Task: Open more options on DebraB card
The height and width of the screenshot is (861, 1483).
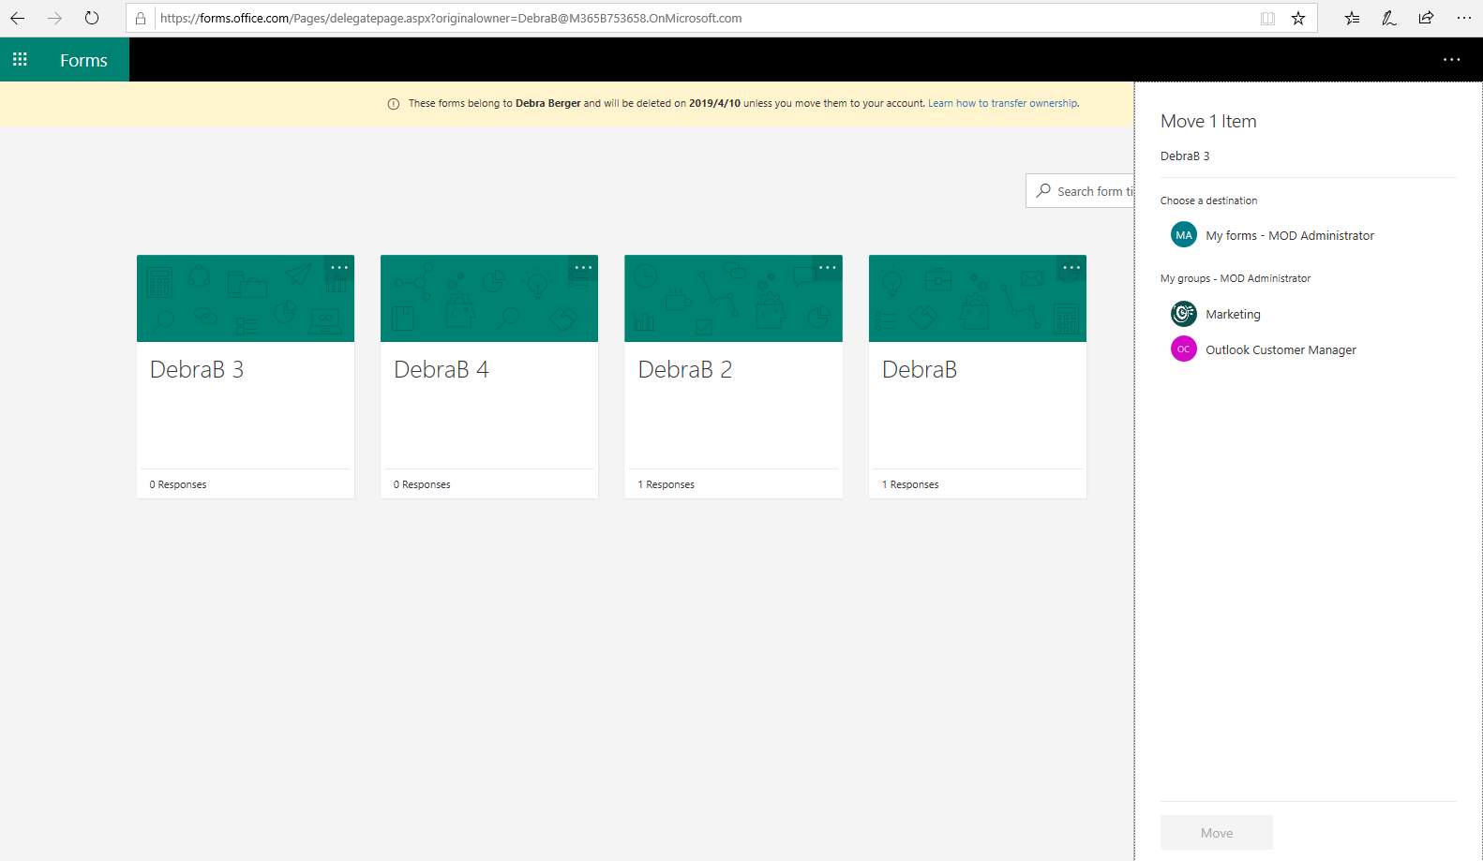Action: point(1071,268)
